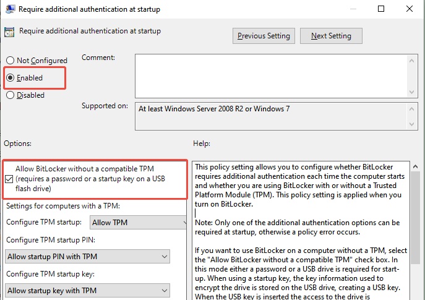Screen dimensions: 425x300
Task: Click the Comment box scroll up arrow
Action: tap(412, 61)
